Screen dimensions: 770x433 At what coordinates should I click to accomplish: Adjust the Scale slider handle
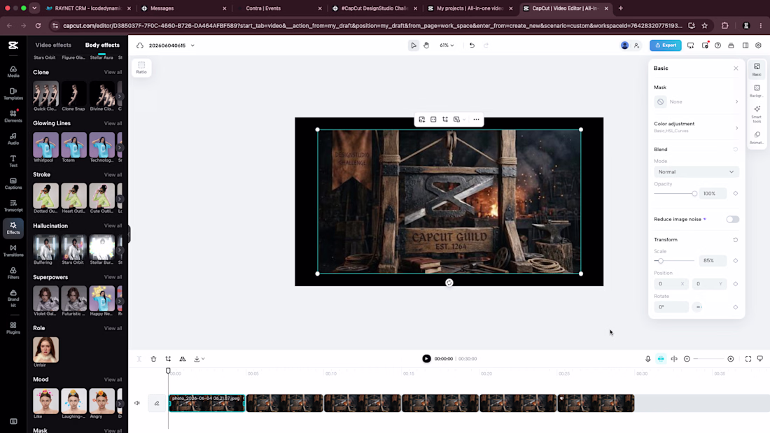click(x=661, y=261)
